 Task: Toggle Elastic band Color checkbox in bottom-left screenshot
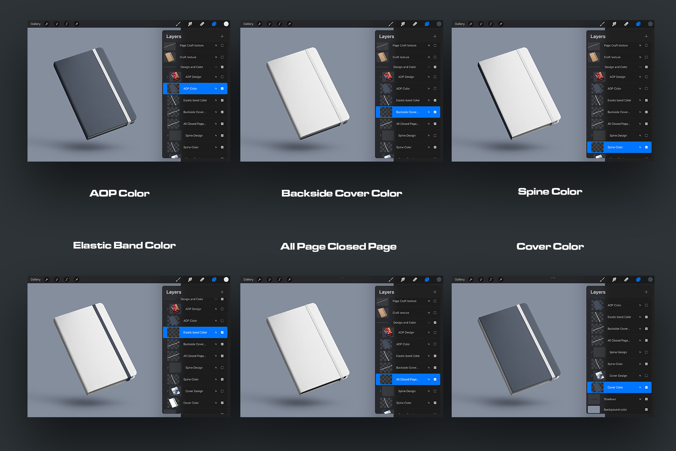coord(222,332)
